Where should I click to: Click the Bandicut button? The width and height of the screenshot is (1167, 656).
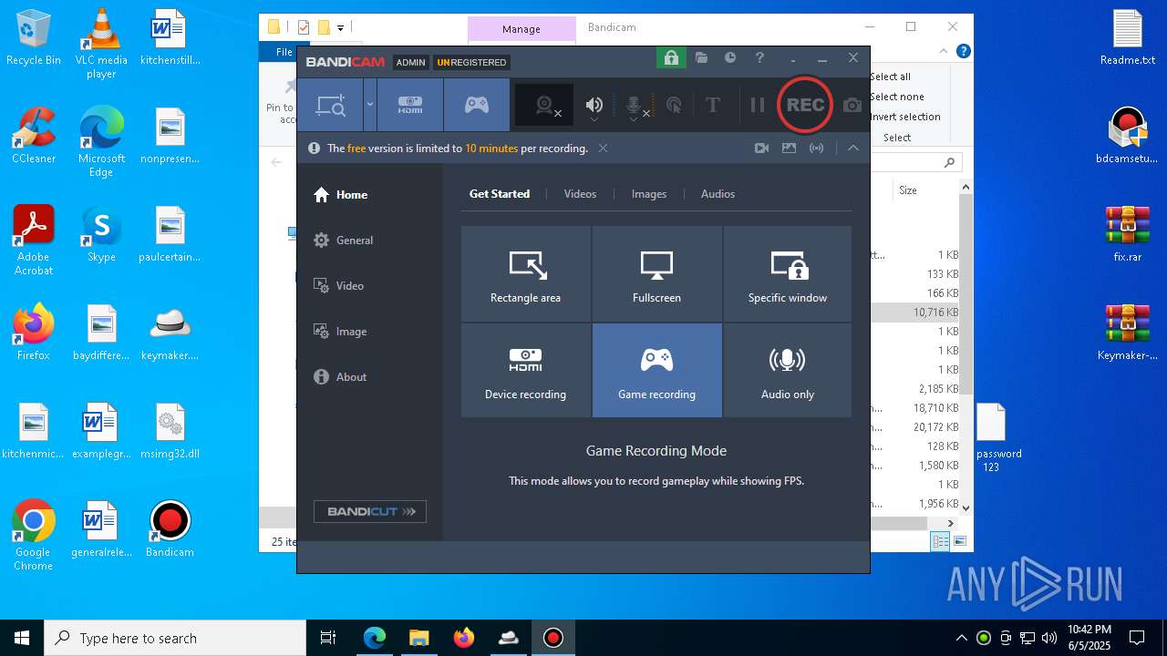pyautogui.click(x=370, y=512)
